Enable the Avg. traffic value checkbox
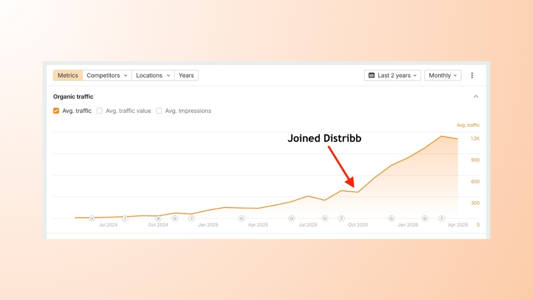This screenshot has width=533, height=300. 100,111
